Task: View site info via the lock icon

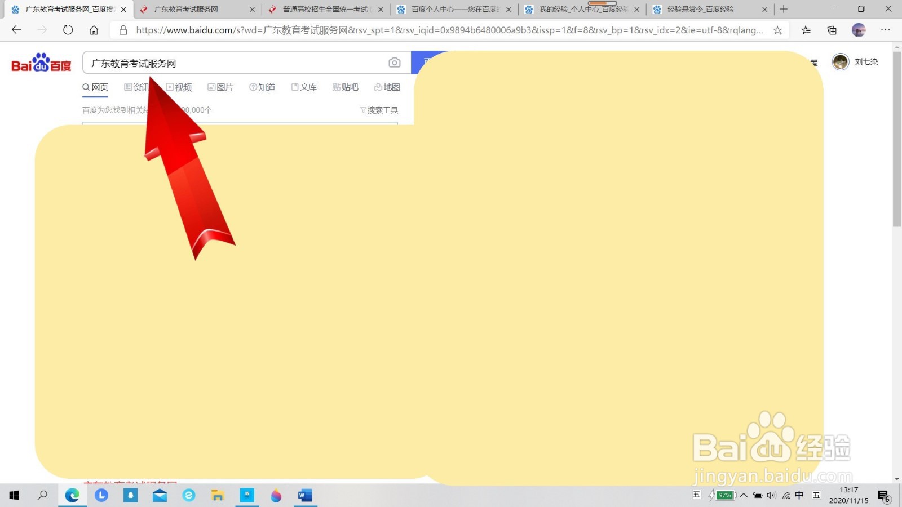Action: [x=123, y=30]
